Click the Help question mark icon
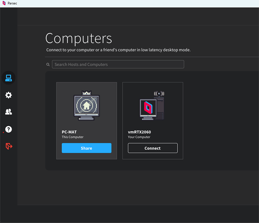 pyautogui.click(x=8, y=129)
